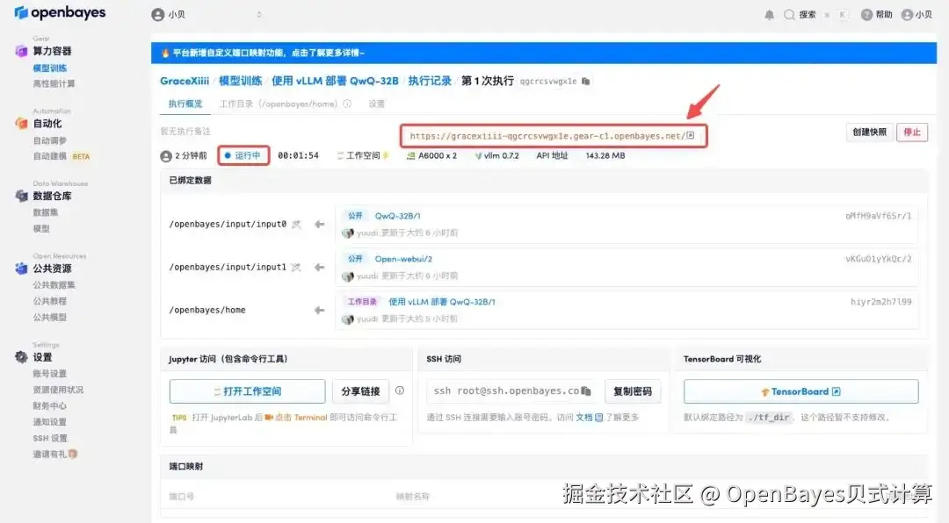The height and width of the screenshot is (523, 949).
Task: Unbind the input0 dataset icon
Action: coord(296,225)
